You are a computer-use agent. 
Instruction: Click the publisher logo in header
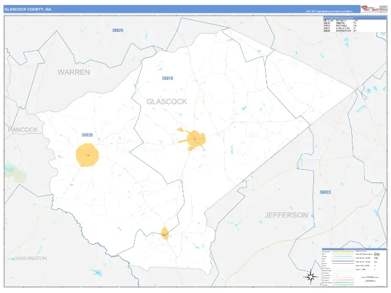point(370,9)
